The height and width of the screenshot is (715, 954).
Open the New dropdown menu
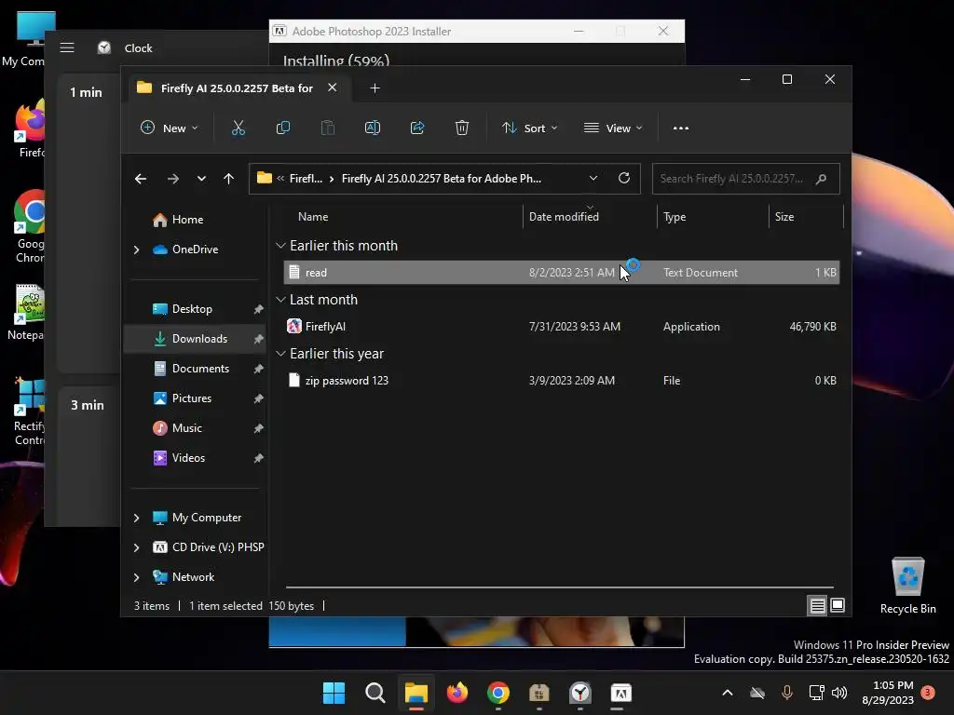tap(169, 128)
